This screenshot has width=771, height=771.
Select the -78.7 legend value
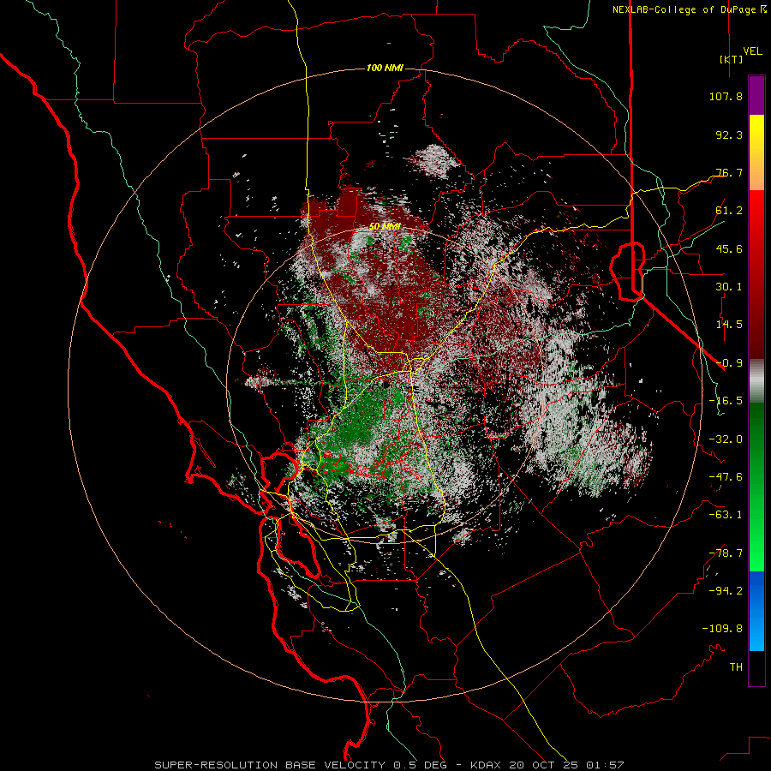[x=726, y=553]
